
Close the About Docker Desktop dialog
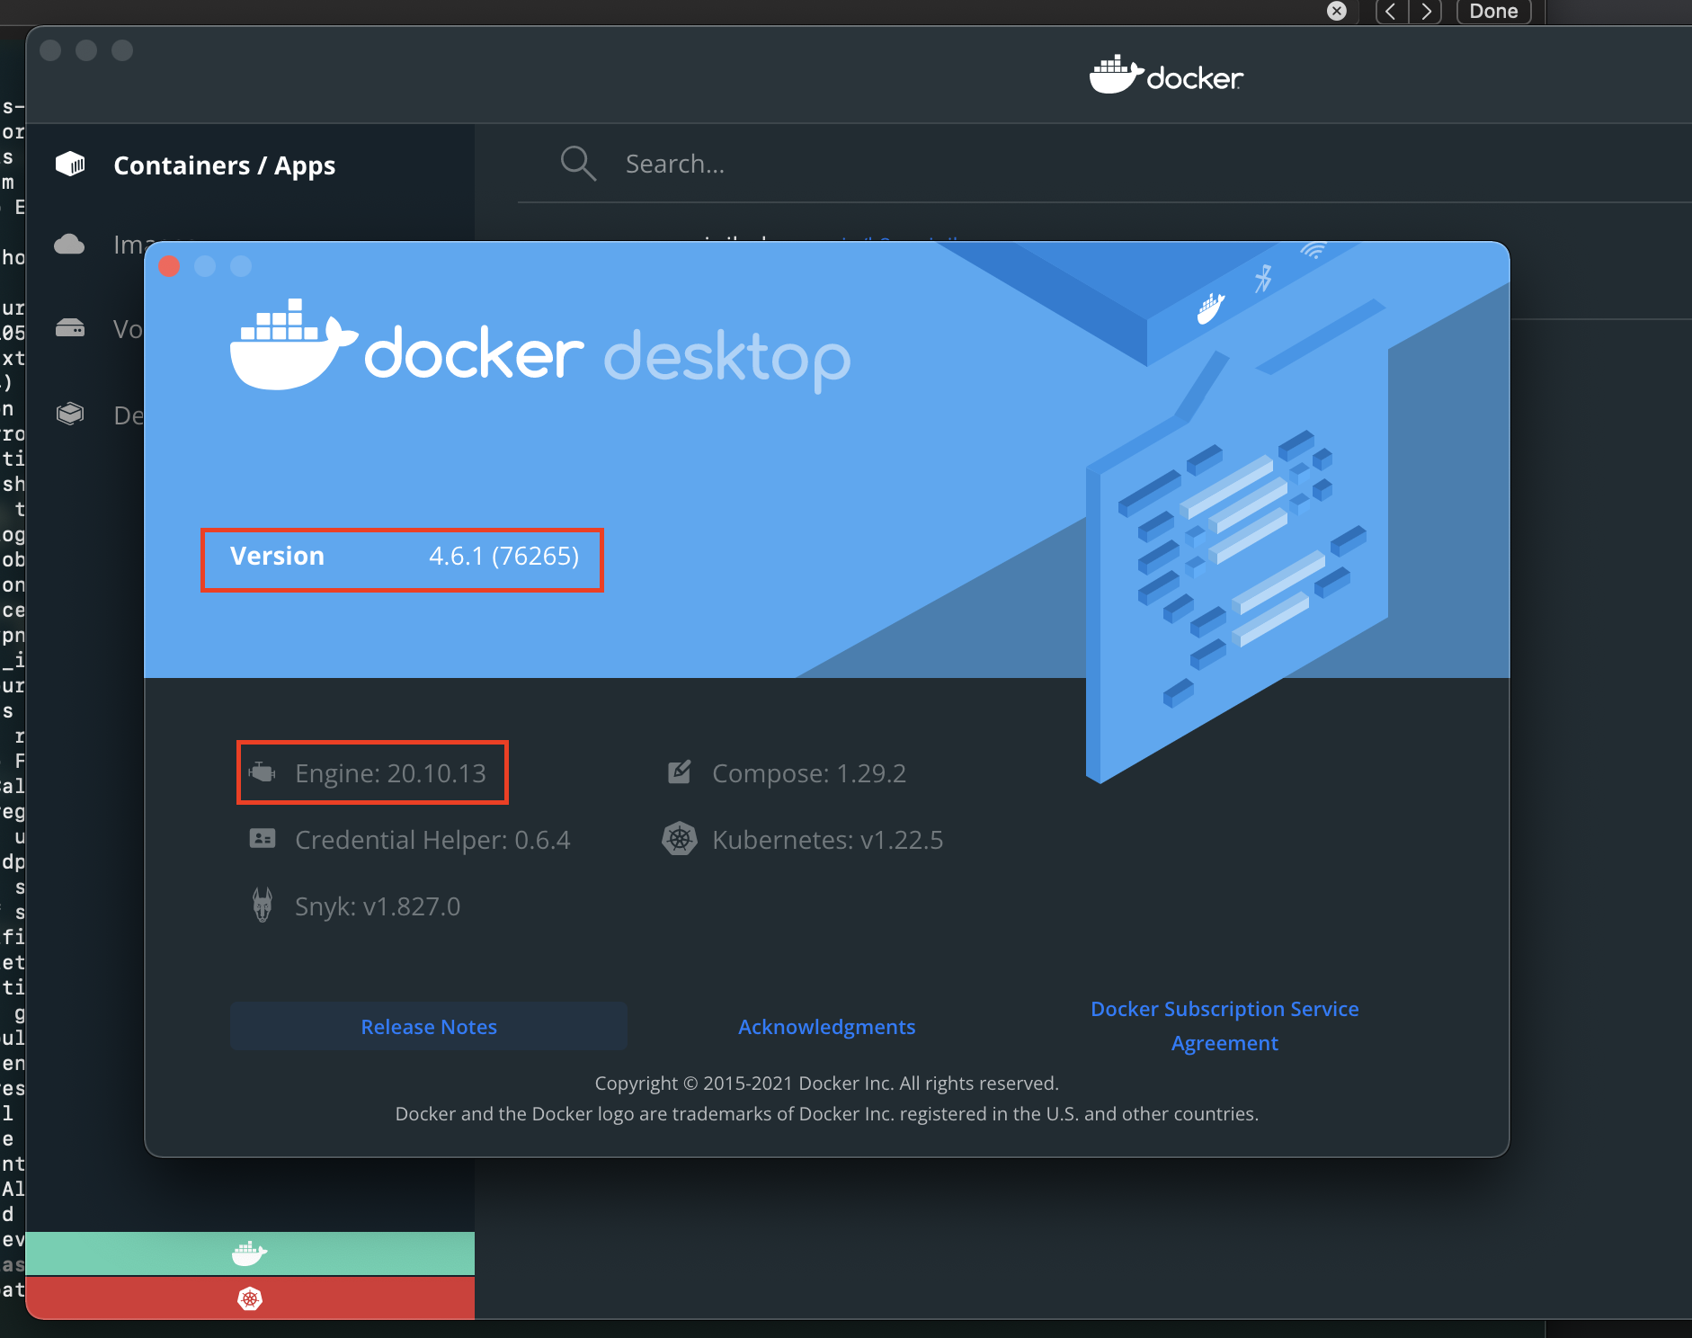[169, 266]
